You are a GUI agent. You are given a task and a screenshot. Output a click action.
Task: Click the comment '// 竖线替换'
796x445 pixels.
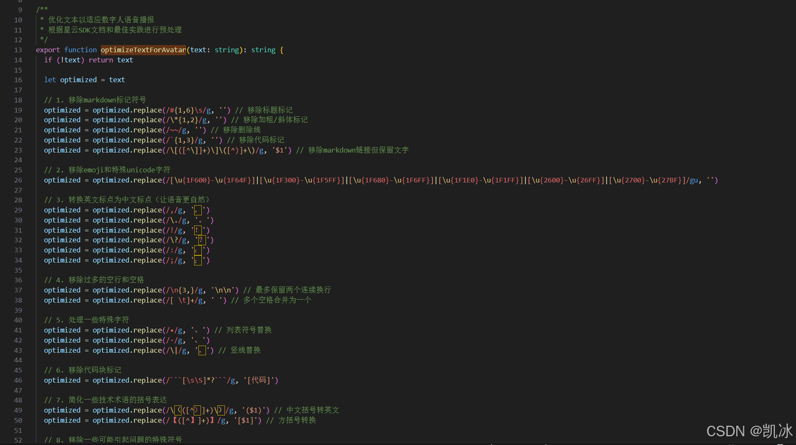[x=239, y=350]
